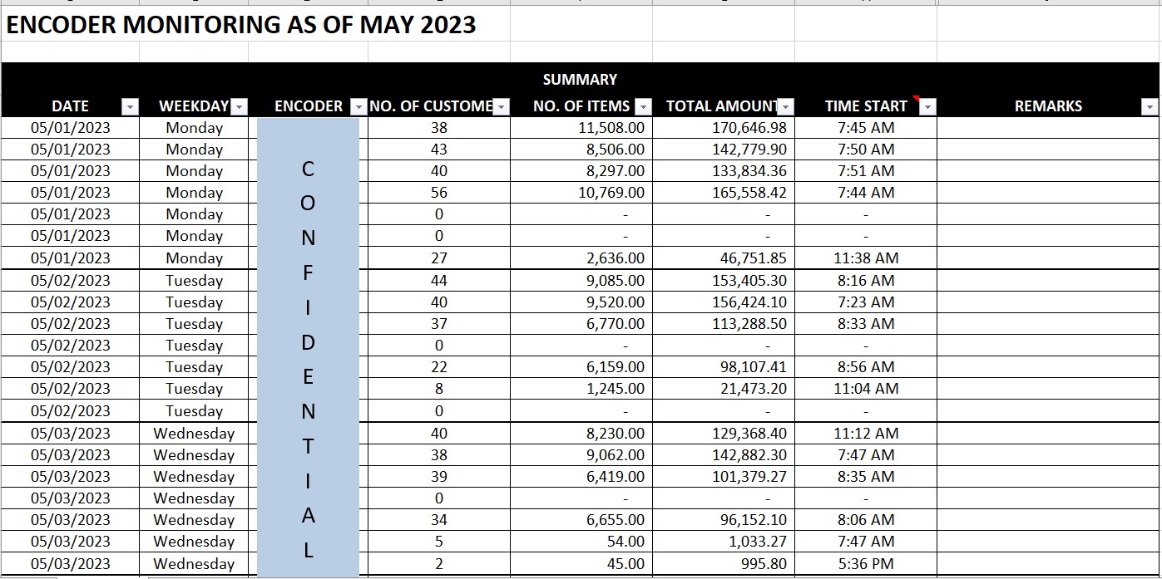
Task: Expand the ENCODER column filter arrow
Action: click(358, 106)
